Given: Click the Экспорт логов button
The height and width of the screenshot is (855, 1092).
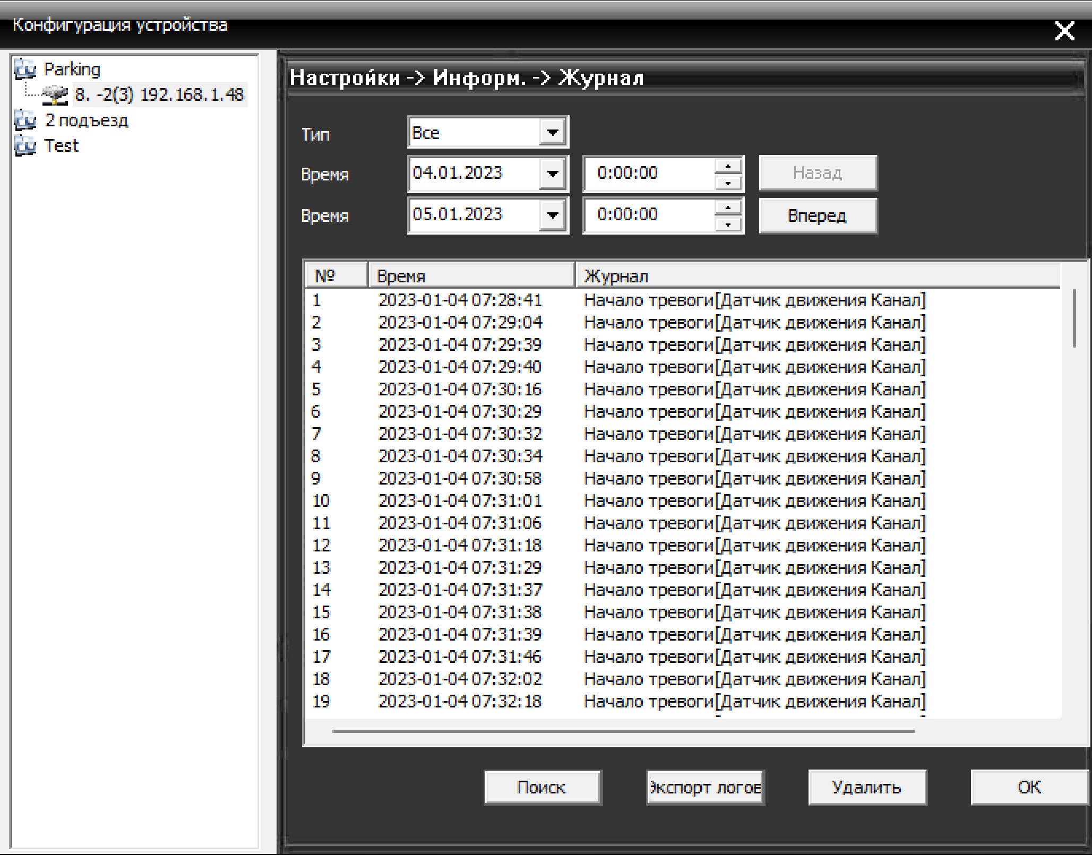Looking at the screenshot, I should pyautogui.click(x=705, y=787).
